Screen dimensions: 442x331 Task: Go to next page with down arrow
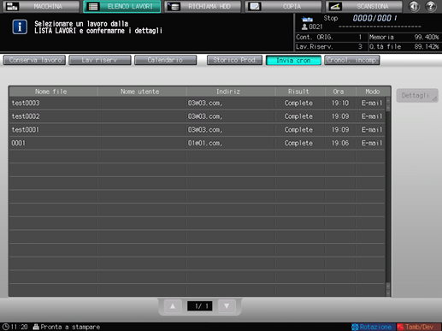pos(227,306)
